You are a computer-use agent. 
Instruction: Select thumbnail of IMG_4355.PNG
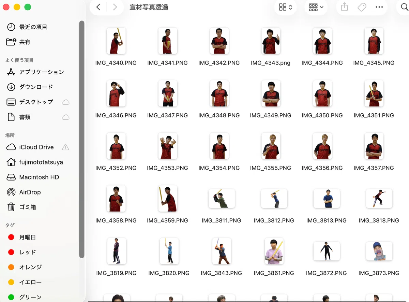[x=271, y=146]
